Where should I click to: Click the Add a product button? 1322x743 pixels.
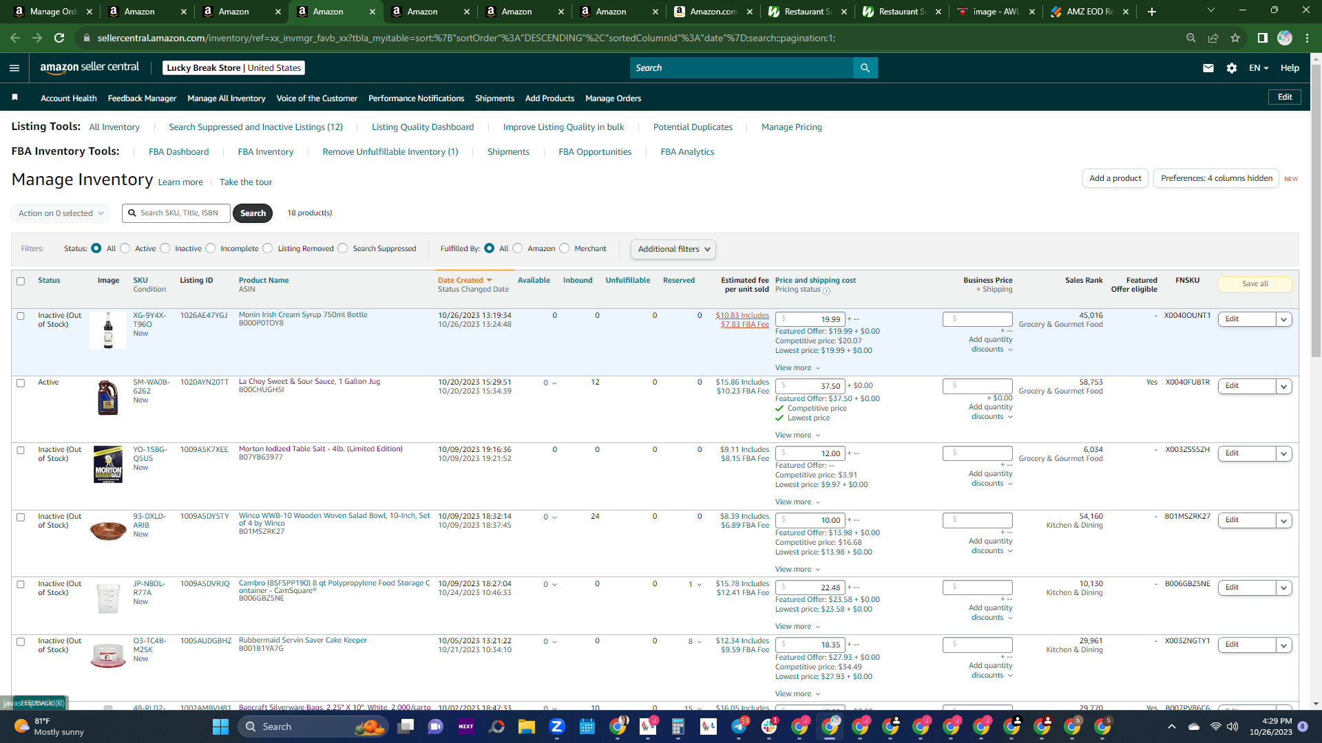click(x=1115, y=178)
